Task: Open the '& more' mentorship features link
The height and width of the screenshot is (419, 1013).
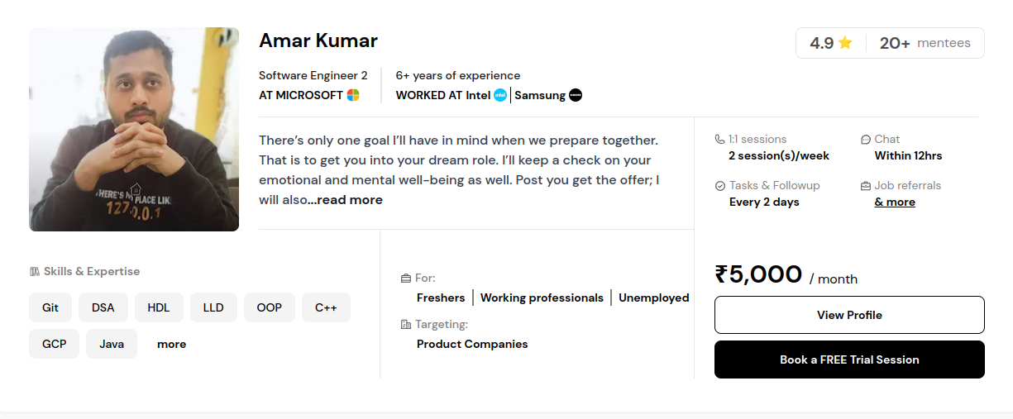Action: 895,202
